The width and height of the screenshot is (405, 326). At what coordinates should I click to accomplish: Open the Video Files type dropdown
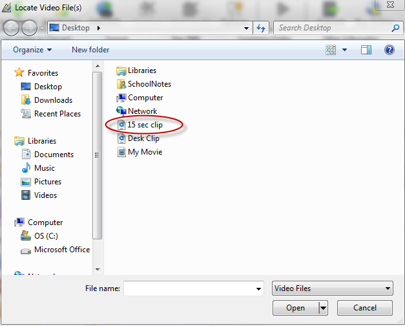[333, 288]
